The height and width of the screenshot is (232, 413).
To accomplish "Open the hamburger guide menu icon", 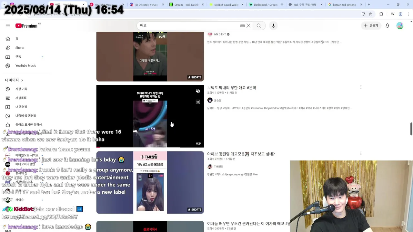I will pos(8,25).
